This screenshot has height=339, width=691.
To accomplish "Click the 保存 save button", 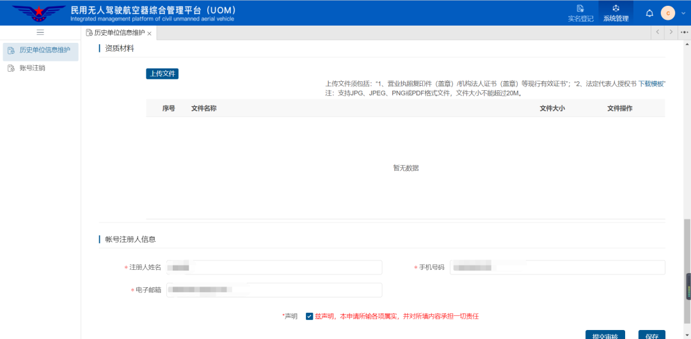I will (x=651, y=335).
